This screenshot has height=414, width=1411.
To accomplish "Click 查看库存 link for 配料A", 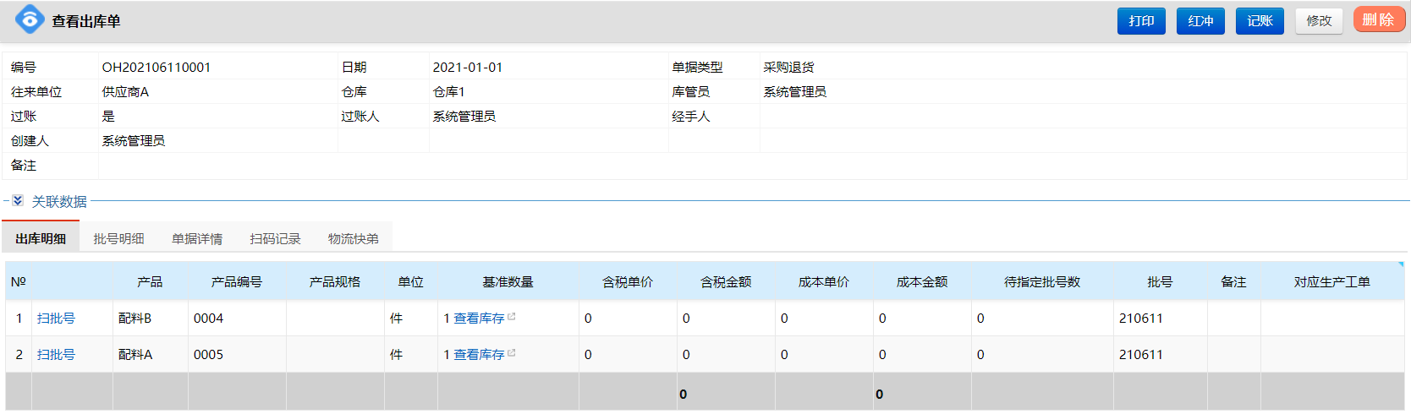I will [479, 355].
